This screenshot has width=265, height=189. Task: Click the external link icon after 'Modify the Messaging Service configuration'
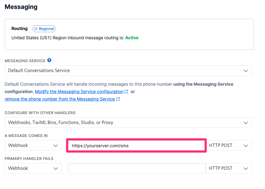[x=126, y=91]
